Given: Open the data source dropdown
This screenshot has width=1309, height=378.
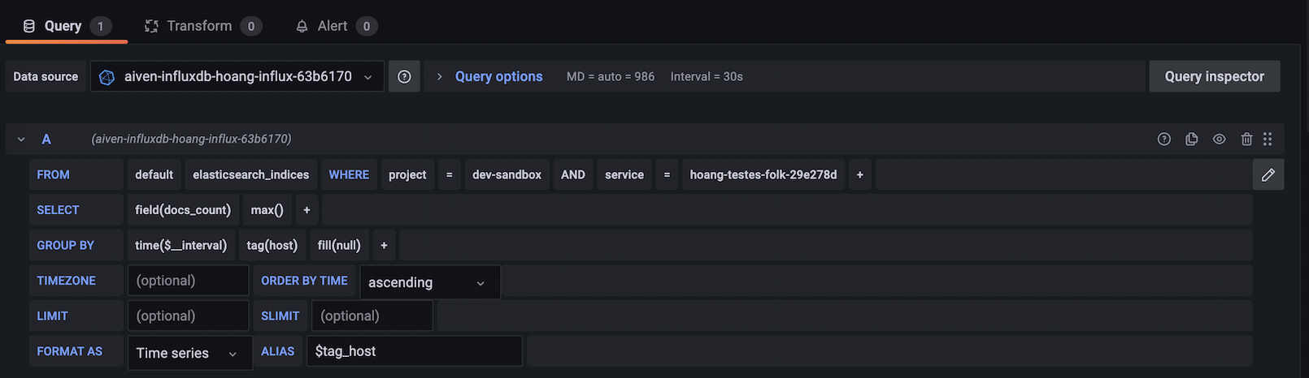Looking at the screenshot, I should click(237, 76).
